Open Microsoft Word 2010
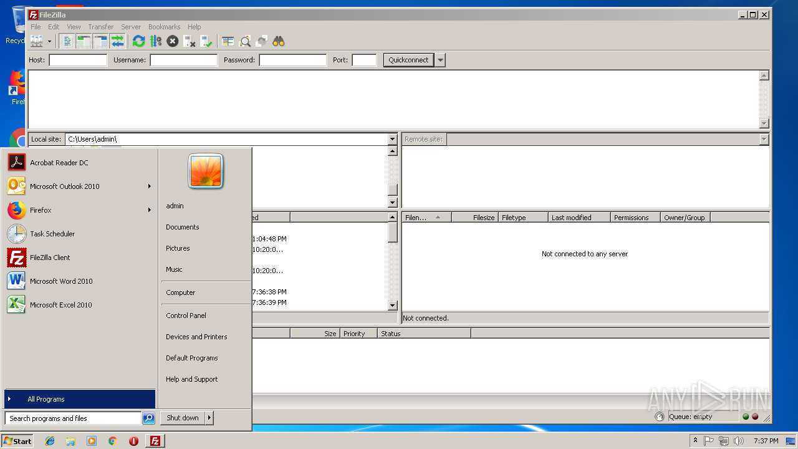The height and width of the screenshot is (449, 798). (x=80, y=281)
